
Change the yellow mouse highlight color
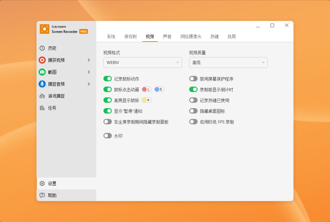tap(147, 100)
